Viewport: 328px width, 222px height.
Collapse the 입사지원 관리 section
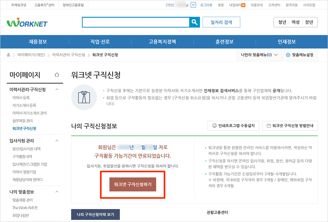[x=57, y=140]
